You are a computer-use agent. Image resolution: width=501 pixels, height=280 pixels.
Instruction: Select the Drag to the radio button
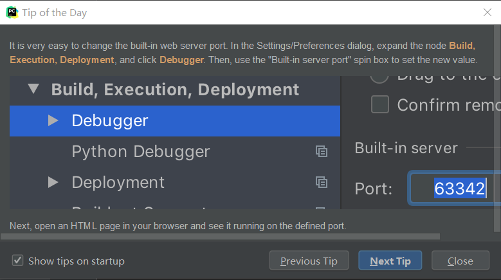coord(380,76)
